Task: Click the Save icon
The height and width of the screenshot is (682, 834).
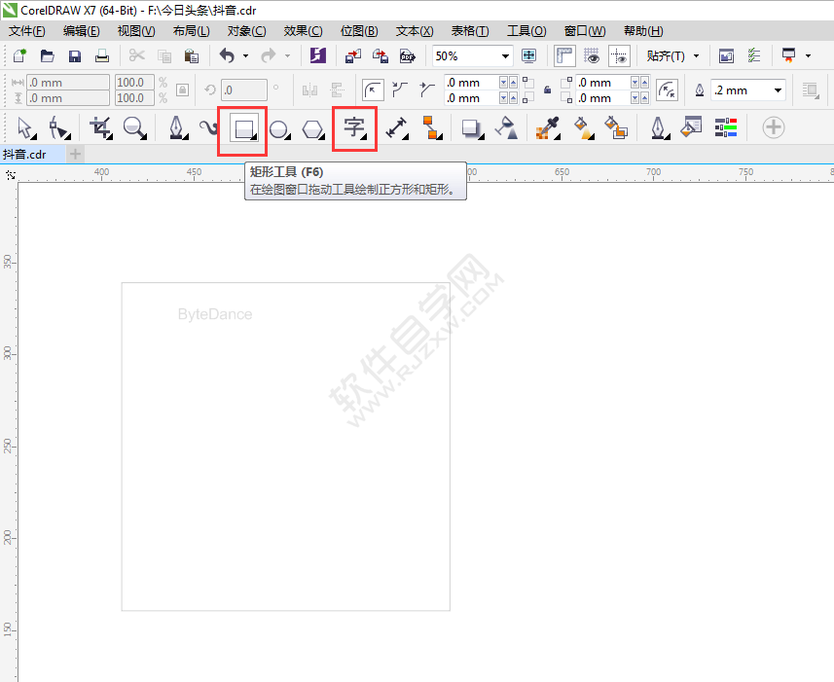Action: [x=75, y=56]
